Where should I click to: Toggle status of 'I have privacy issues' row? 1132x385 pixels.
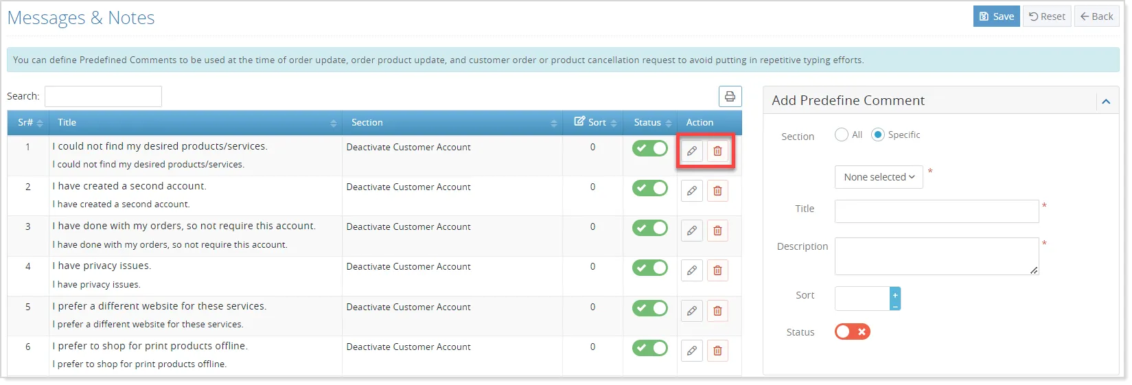click(649, 268)
